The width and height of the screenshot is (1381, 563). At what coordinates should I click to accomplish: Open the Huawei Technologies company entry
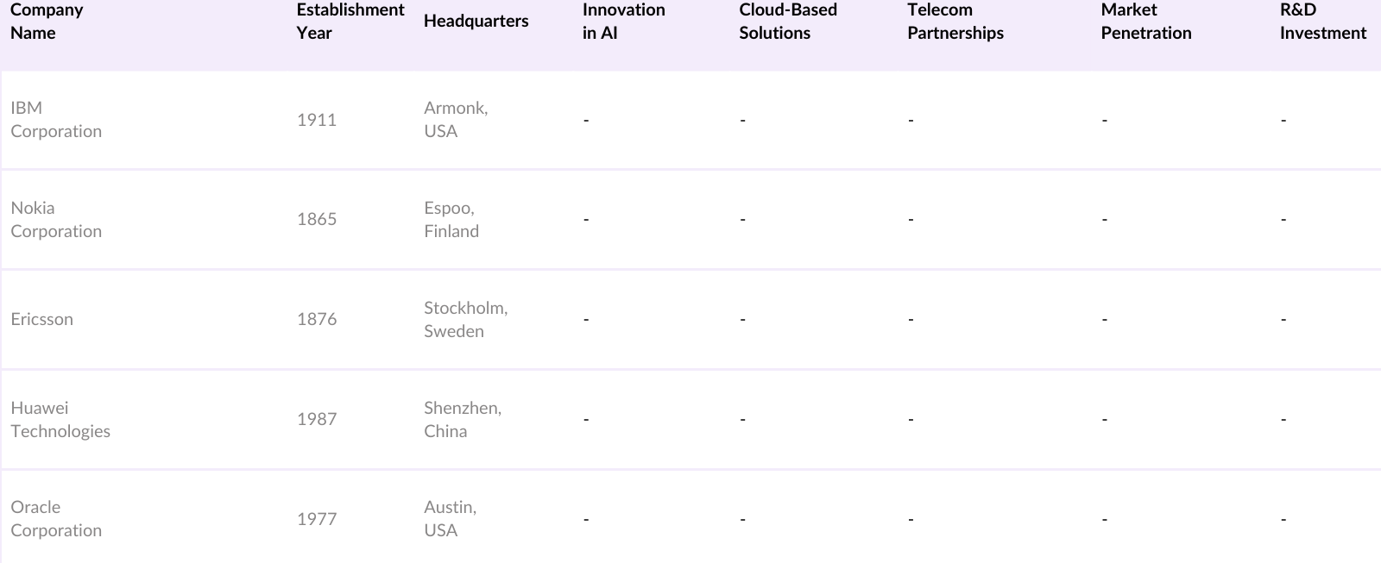click(60, 420)
